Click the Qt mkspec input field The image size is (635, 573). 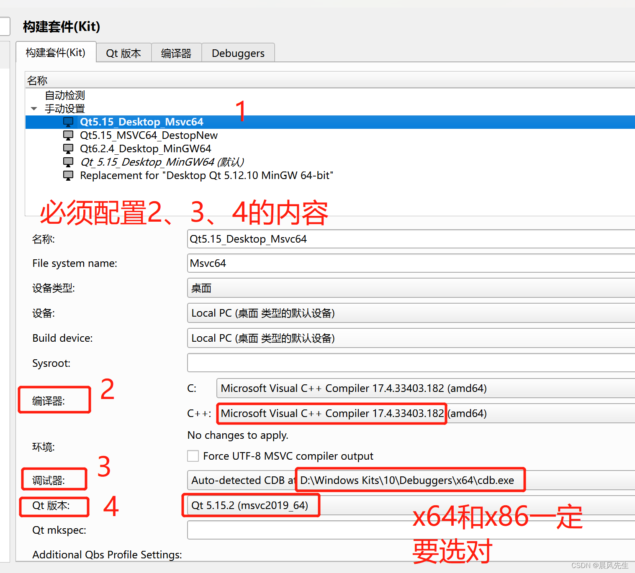pos(411,530)
